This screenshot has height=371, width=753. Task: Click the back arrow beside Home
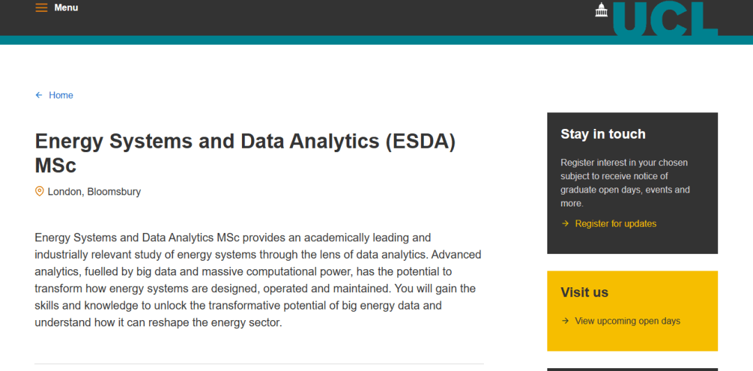[x=39, y=95]
